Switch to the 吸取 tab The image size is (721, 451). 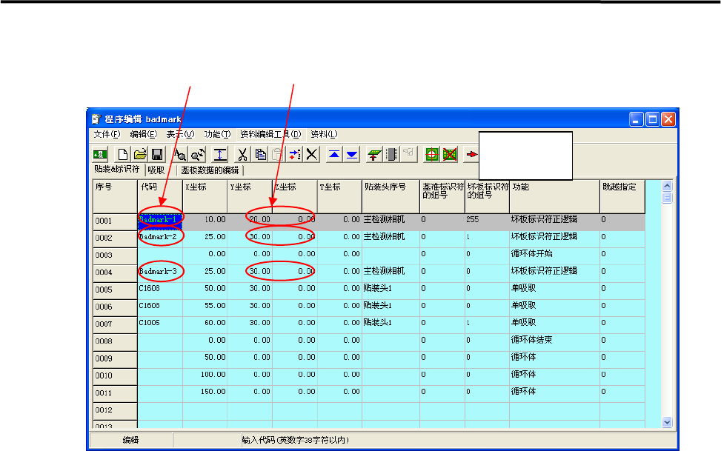coord(156,170)
